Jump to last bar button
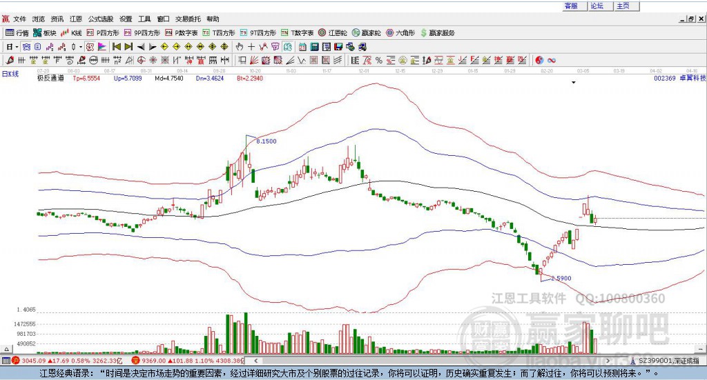Viewport: 707px width, 380px height. click(128, 47)
